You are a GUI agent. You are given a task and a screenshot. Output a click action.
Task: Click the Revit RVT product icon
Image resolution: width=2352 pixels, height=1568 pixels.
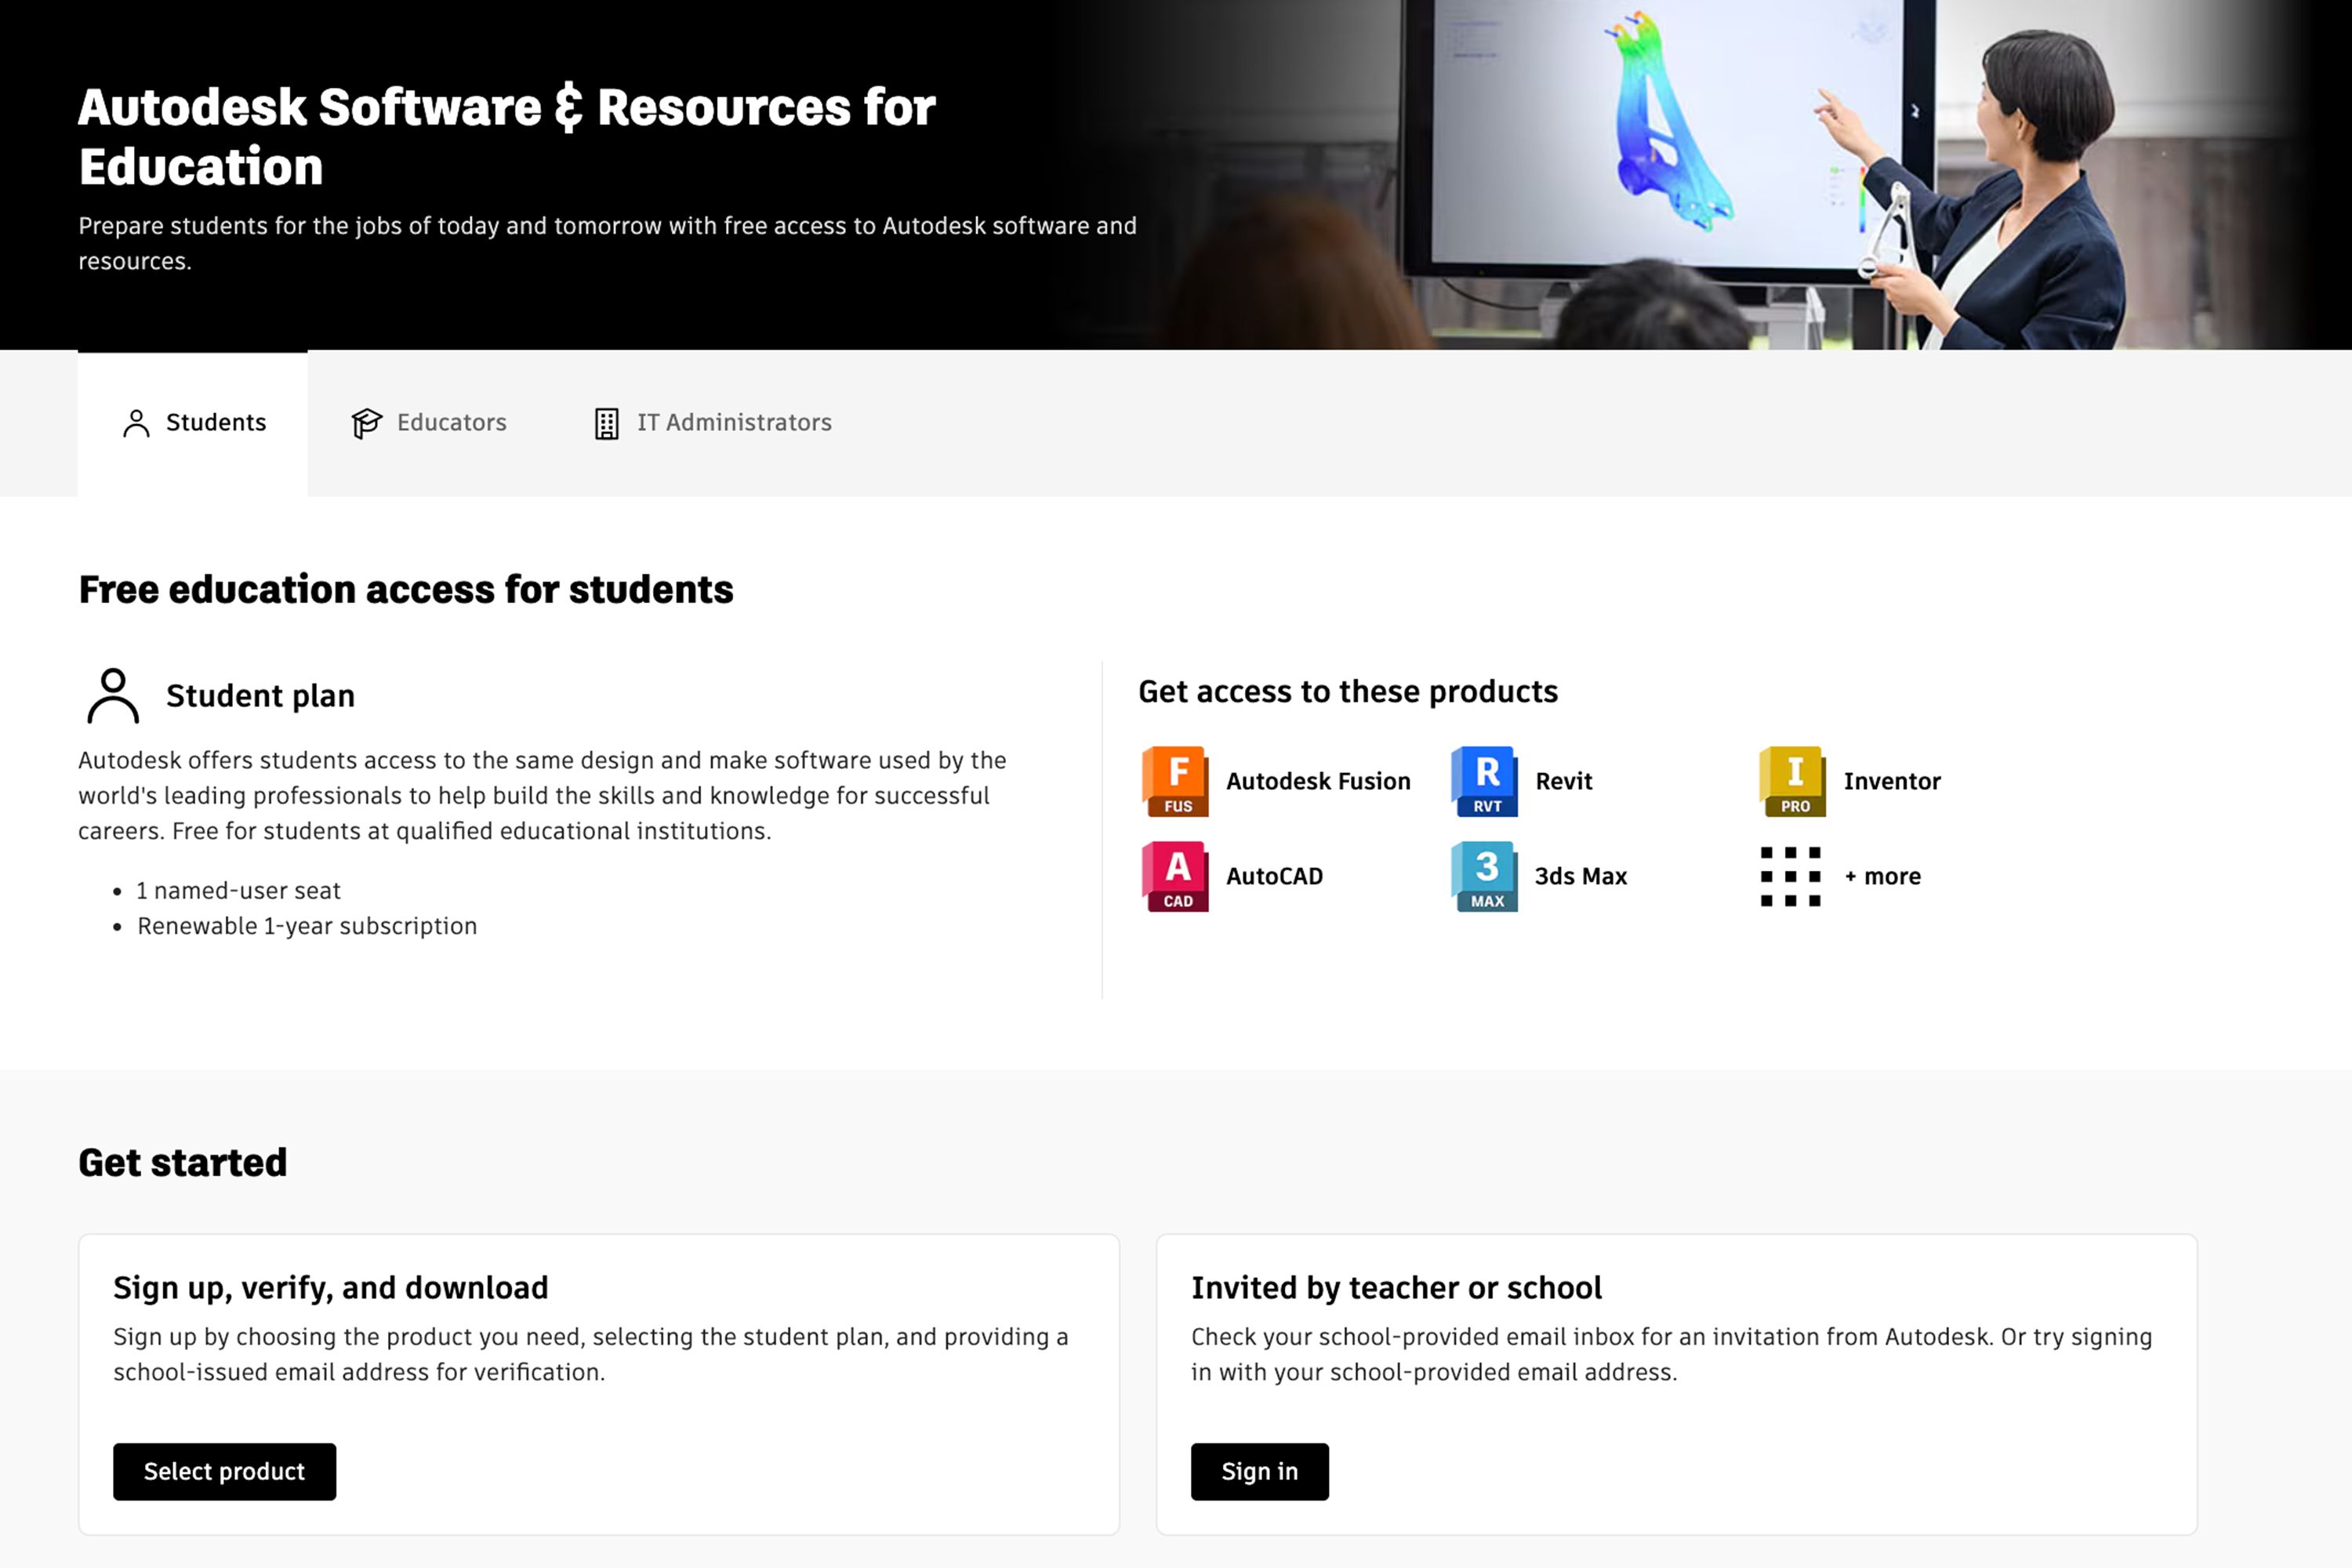coord(1484,781)
